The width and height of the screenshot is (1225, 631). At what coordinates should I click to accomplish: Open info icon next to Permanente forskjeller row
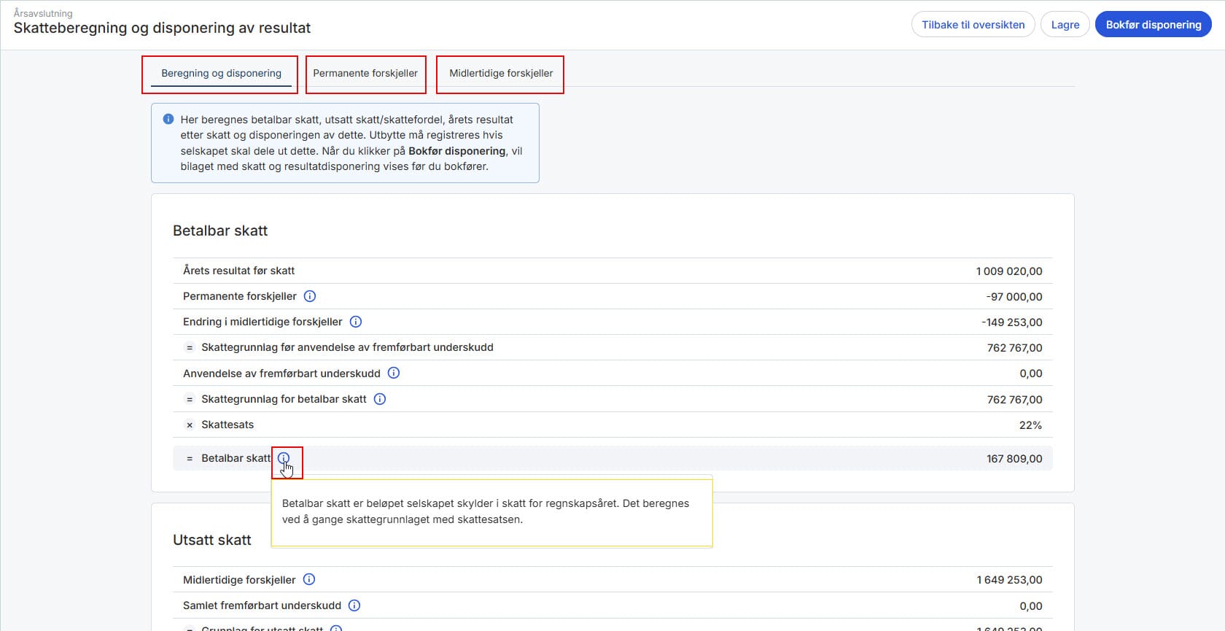click(x=310, y=296)
